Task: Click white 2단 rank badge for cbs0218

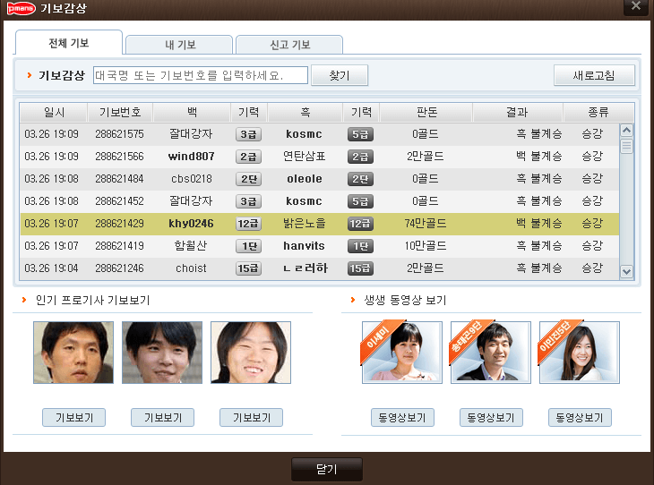Action: [248, 179]
